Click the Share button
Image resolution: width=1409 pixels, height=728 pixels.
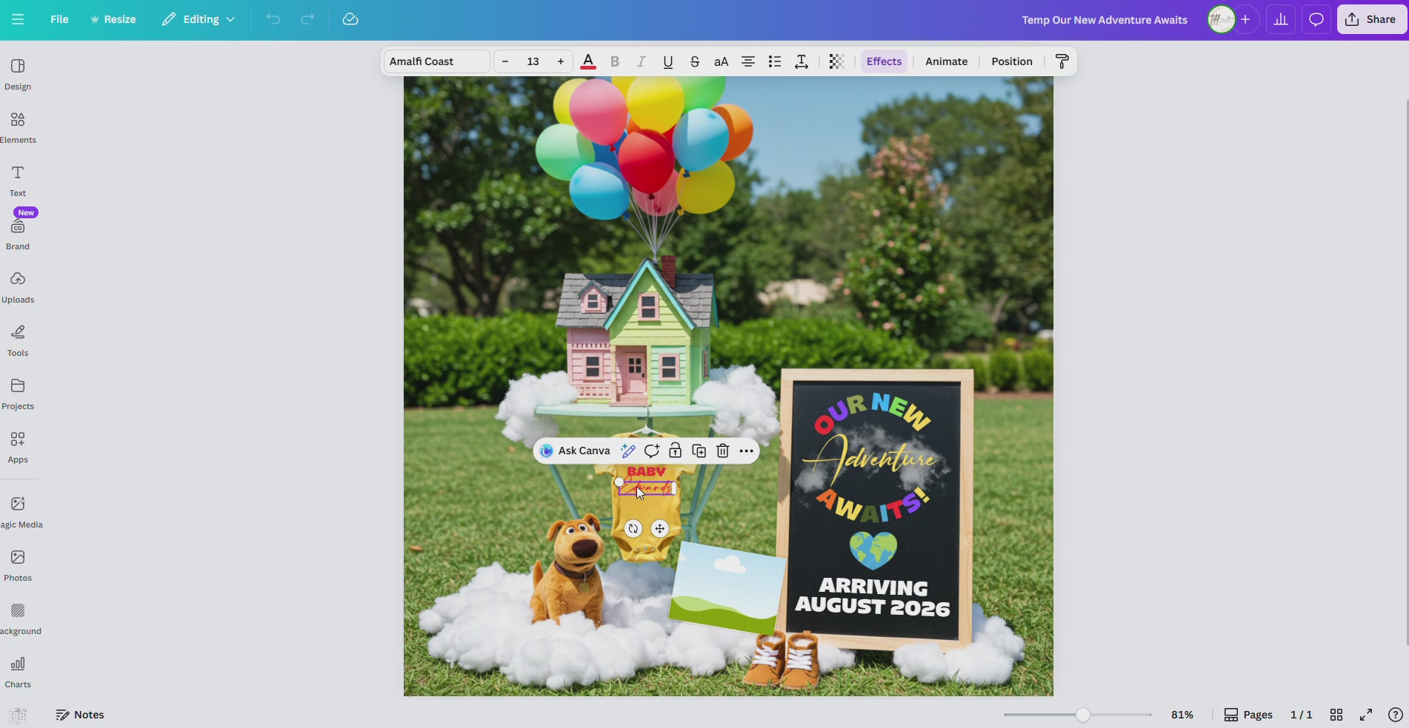(x=1371, y=19)
